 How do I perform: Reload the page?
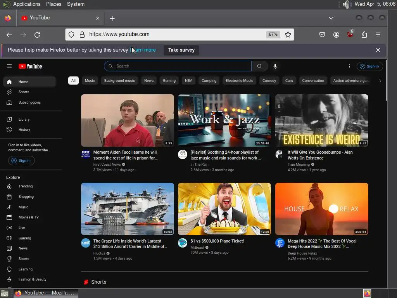tap(37, 35)
